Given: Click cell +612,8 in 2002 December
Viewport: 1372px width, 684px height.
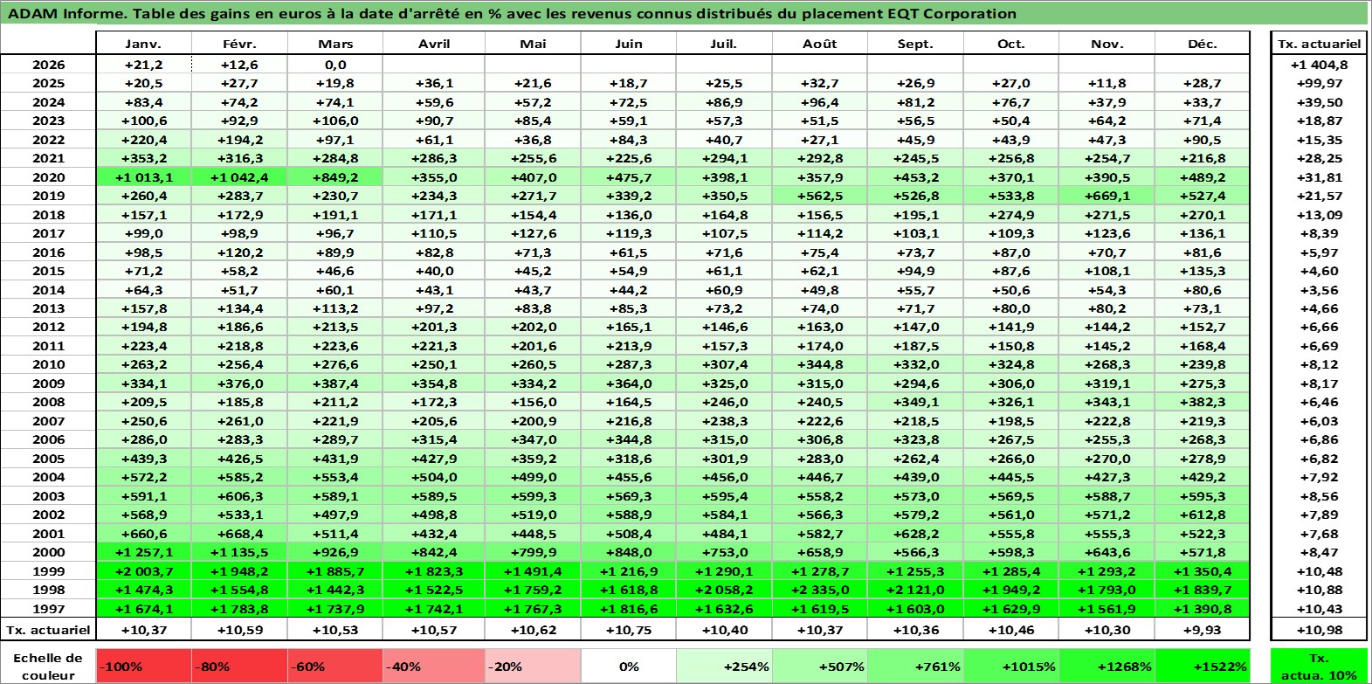Looking at the screenshot, I should (x=1202, y=515).
